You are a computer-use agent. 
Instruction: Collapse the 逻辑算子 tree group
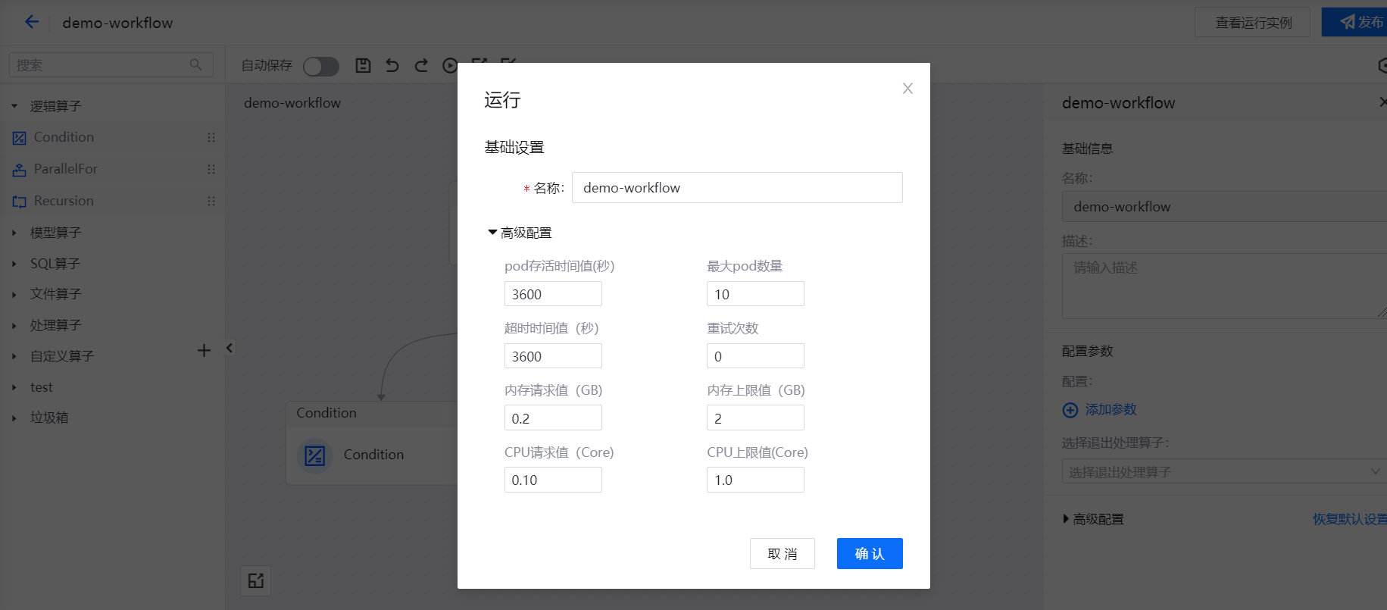pyautogui.click(x=14, y=106)
